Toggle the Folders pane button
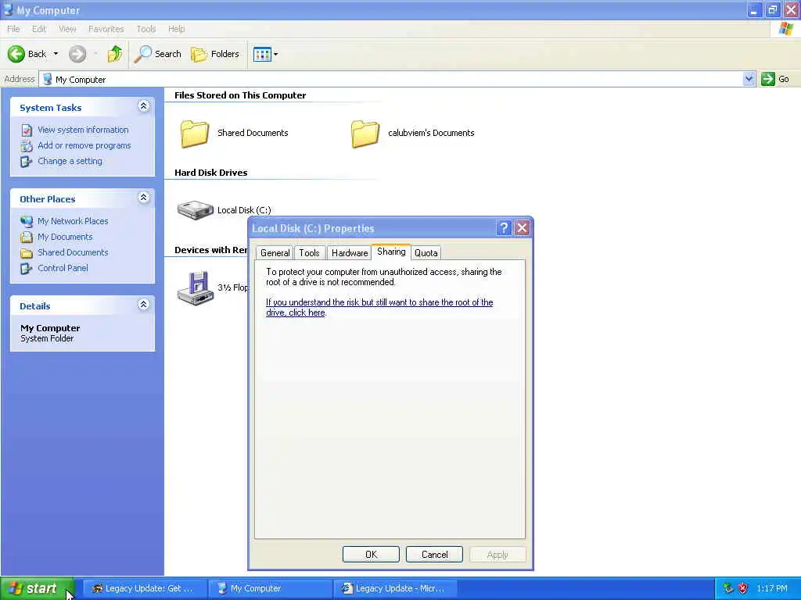The image size is (801, 600). 215,54
